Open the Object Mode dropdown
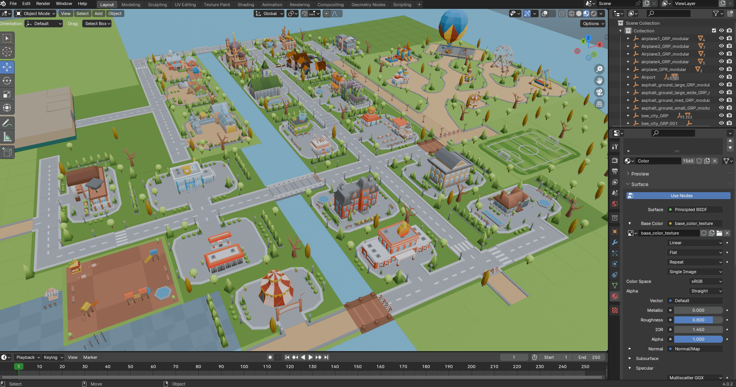The image size is (736, 387). tap(36, 14)
